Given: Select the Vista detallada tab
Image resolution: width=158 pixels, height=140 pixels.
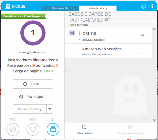Looking at the screenshot, I should (x=98, y=8).
